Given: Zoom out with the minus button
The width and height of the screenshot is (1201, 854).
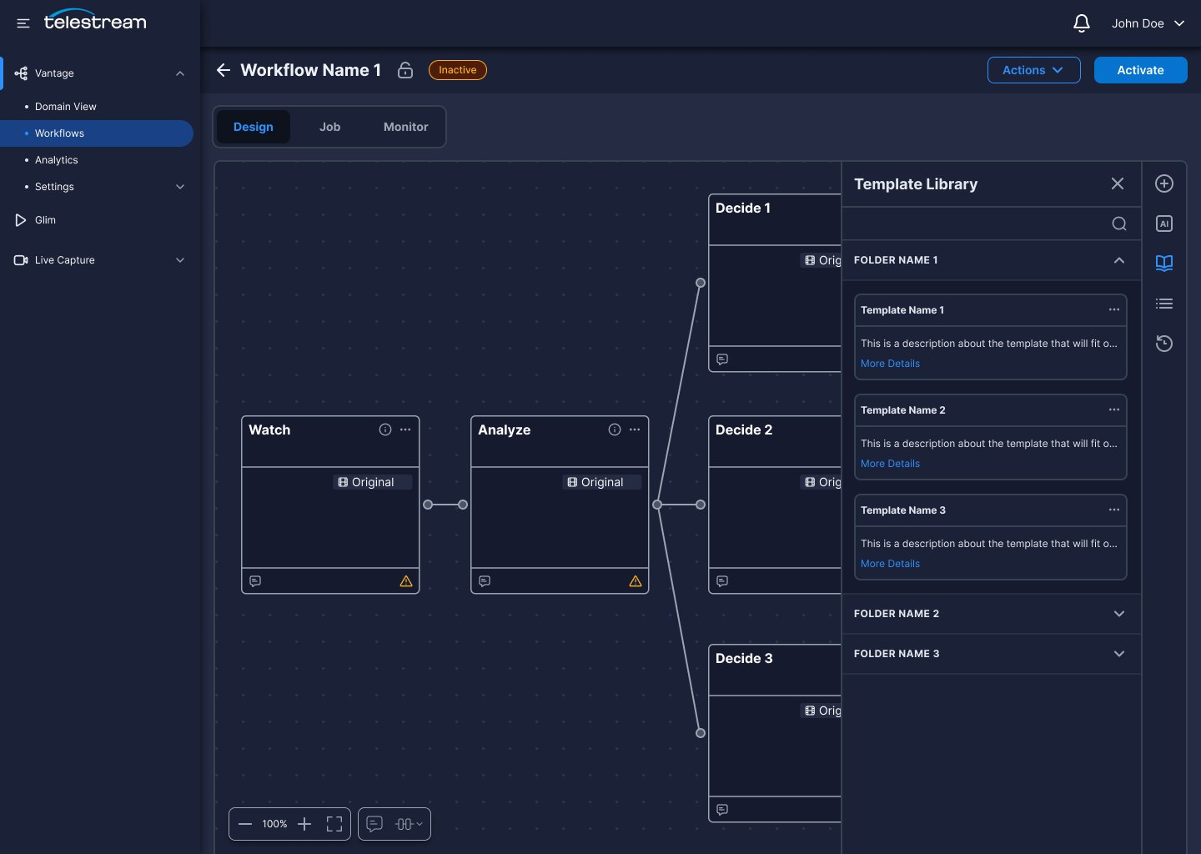Looking at the screenshot, I should pyautogui.click(x=245, y=824).
